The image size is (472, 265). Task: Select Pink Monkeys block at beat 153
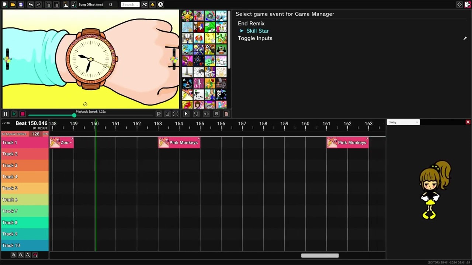click(179, 142)
